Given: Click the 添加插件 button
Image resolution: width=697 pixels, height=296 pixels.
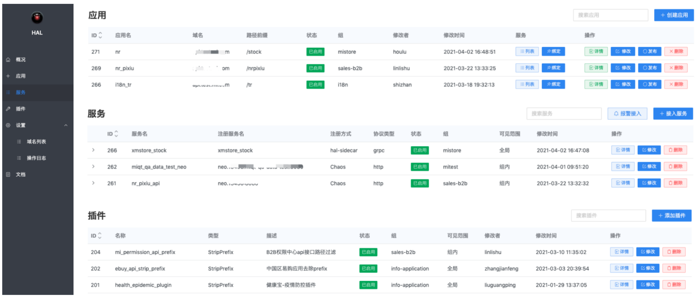Looking at the screenshot, I should (672, 216).
